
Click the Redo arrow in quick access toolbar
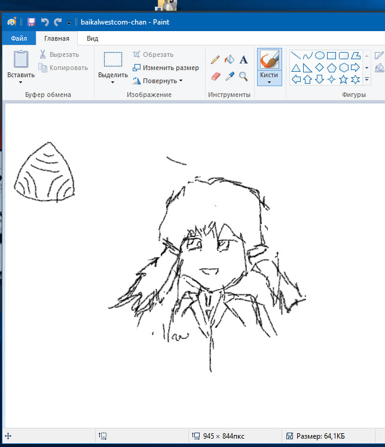[57, 22]
